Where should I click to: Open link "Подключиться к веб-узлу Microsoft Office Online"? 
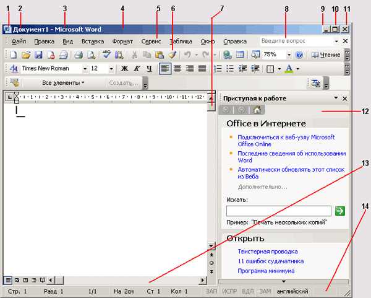(286, 141)
